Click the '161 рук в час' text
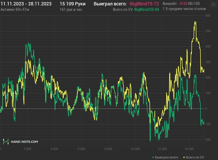The height and width of the screenshot is (160, 218). (x=71, y=10)
